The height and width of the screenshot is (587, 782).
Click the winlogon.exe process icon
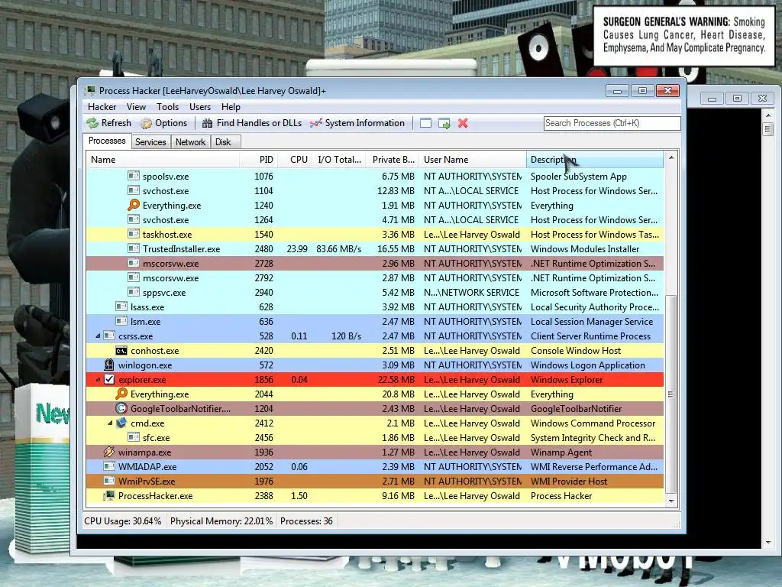click(108, 365)
